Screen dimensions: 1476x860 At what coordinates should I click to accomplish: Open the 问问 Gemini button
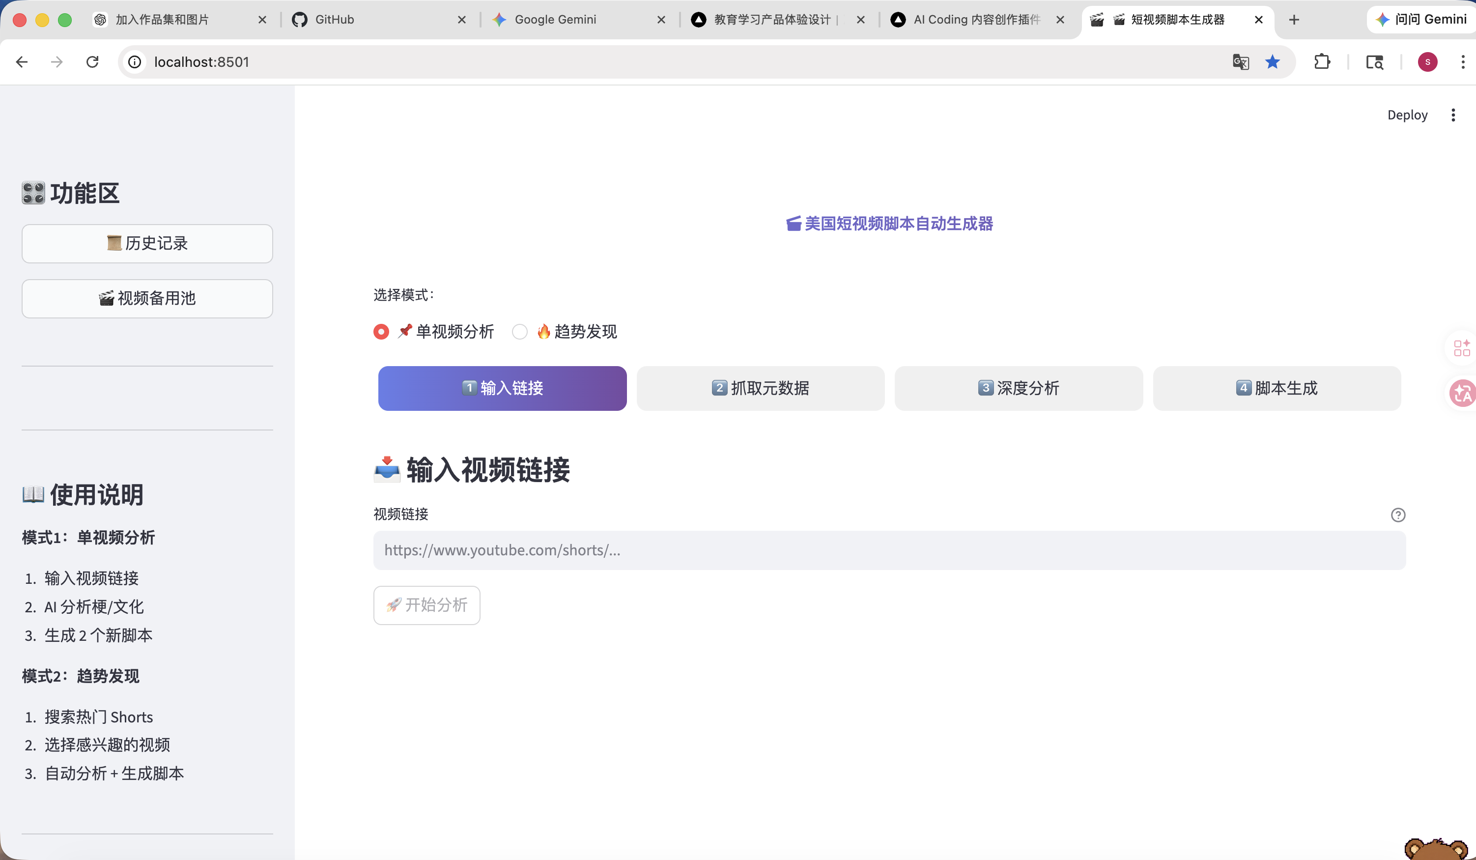[x=1421, y=20]
